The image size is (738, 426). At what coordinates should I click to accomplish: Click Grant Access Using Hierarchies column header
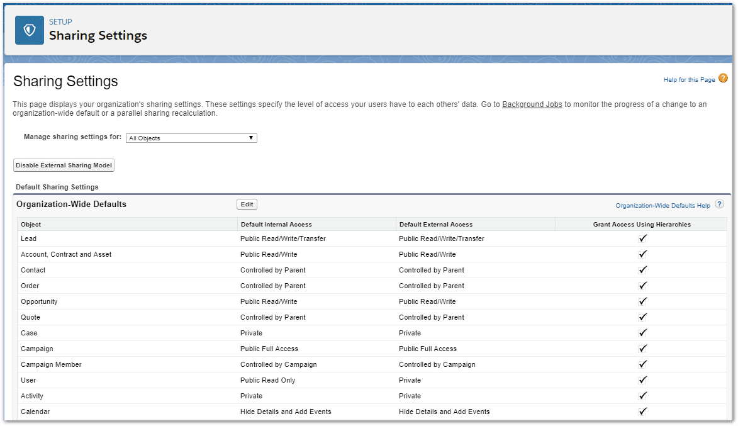642,225
